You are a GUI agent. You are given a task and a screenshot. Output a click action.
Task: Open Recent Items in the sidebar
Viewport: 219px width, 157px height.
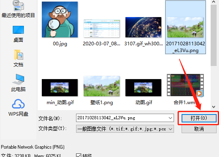point(18,9)
